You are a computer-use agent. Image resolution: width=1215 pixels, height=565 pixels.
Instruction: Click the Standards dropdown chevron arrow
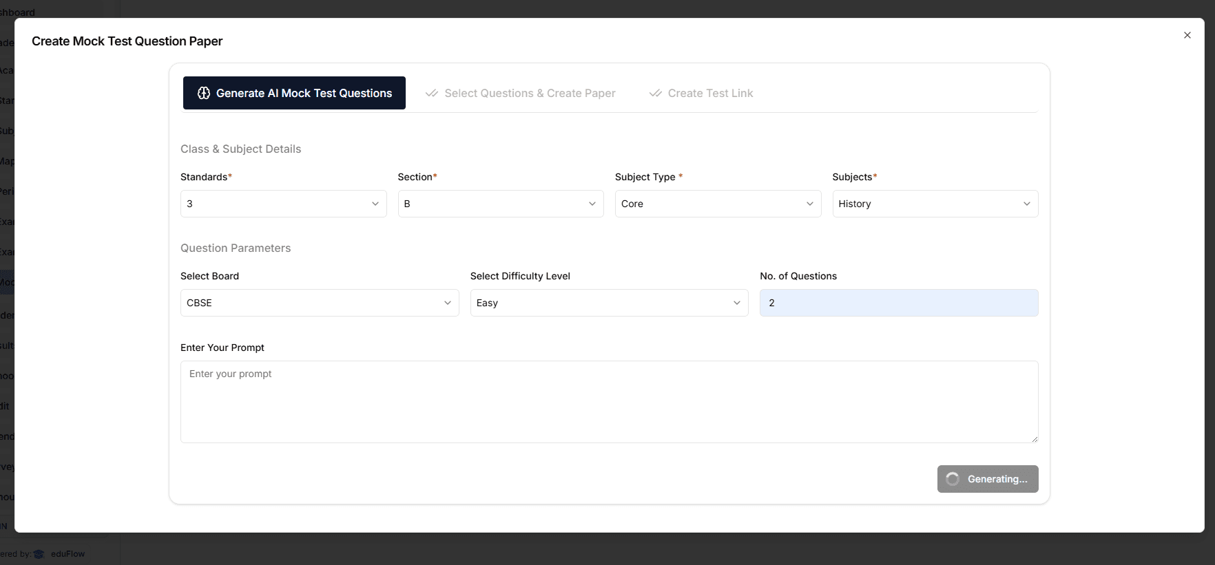click(x=375, y=204)
